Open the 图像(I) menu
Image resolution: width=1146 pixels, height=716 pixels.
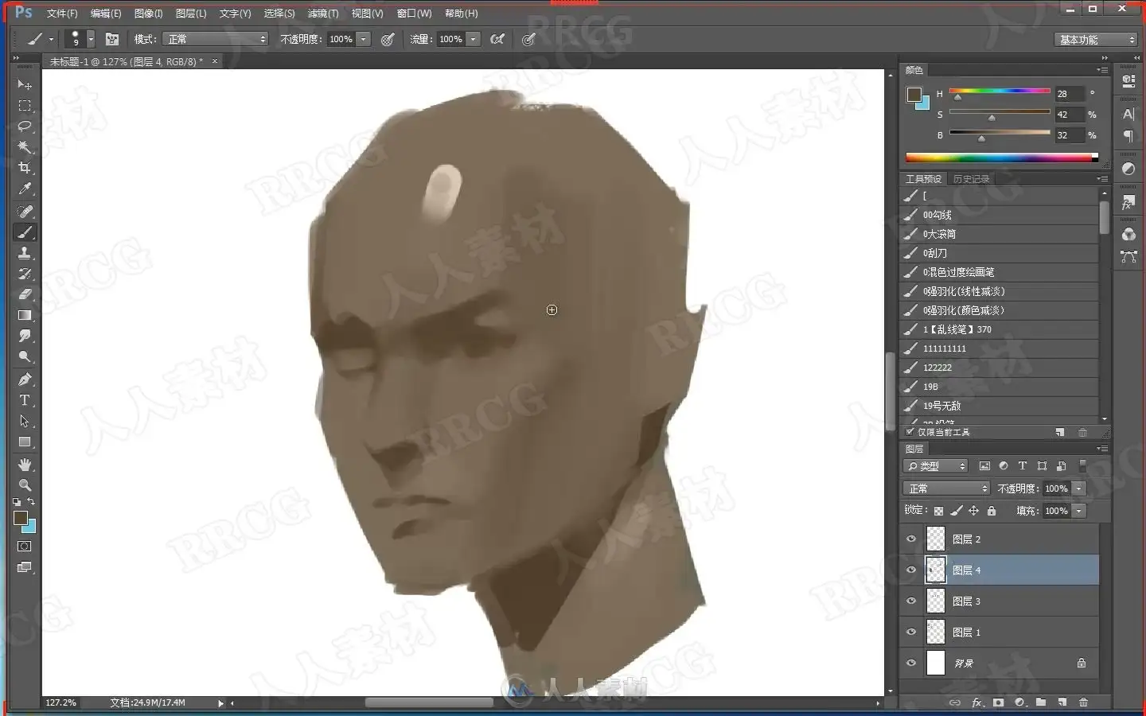point(148,14)
